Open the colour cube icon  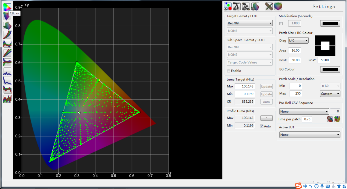278,6
